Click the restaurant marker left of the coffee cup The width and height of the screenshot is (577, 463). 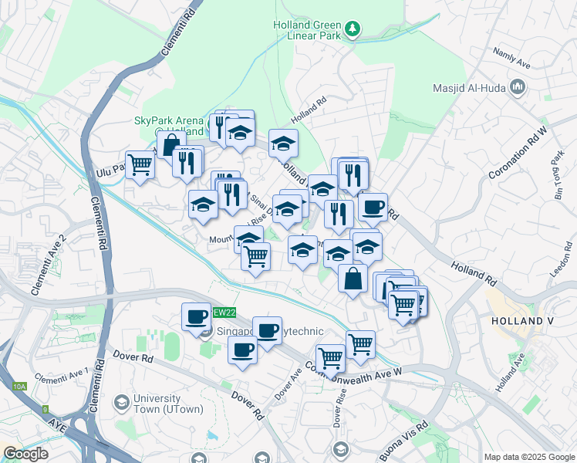click(339, 215)
